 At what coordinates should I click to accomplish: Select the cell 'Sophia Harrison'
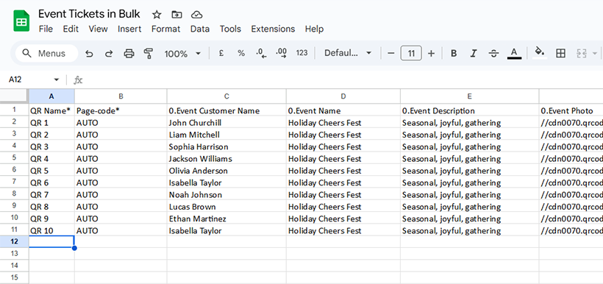click(x=226, y=146)
